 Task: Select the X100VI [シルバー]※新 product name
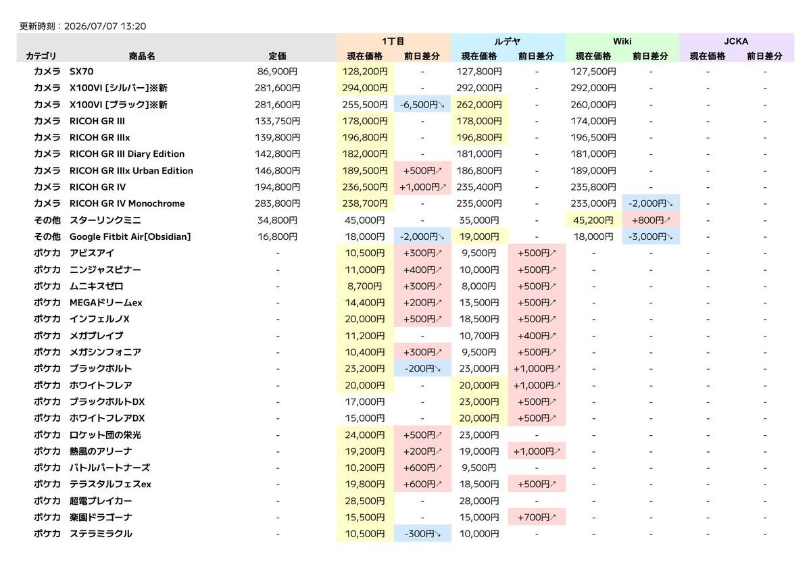pyautogui.click(x=118, y=88)
